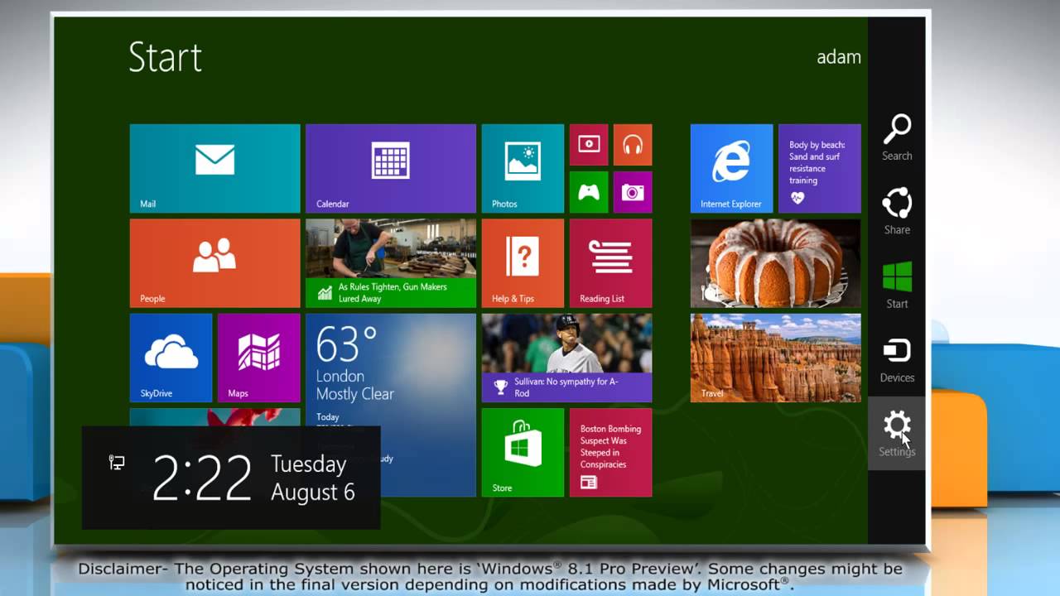Open the Video tile
The width and height of the screenshot is (1060, 596).
pos(589,145)
